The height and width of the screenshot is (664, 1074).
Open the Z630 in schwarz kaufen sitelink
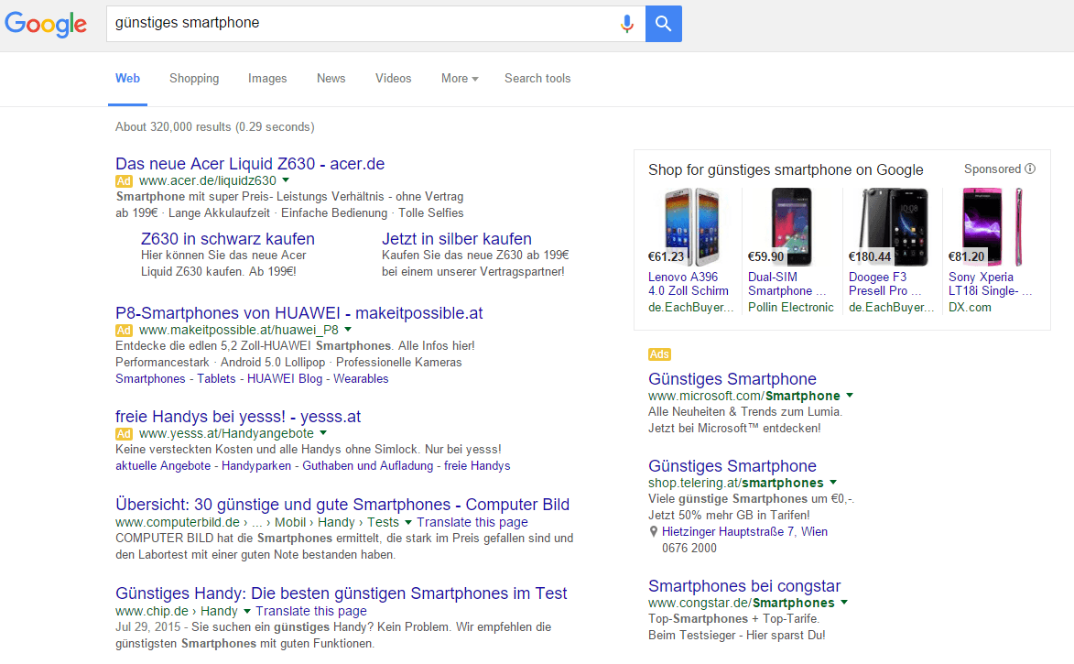tap(228, 239)
